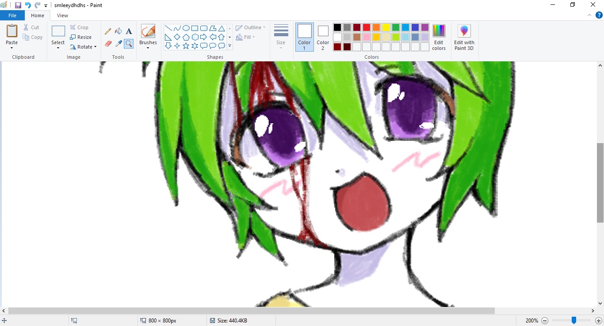Select the Color picker eyedropper tool

[x=119, y=43]
